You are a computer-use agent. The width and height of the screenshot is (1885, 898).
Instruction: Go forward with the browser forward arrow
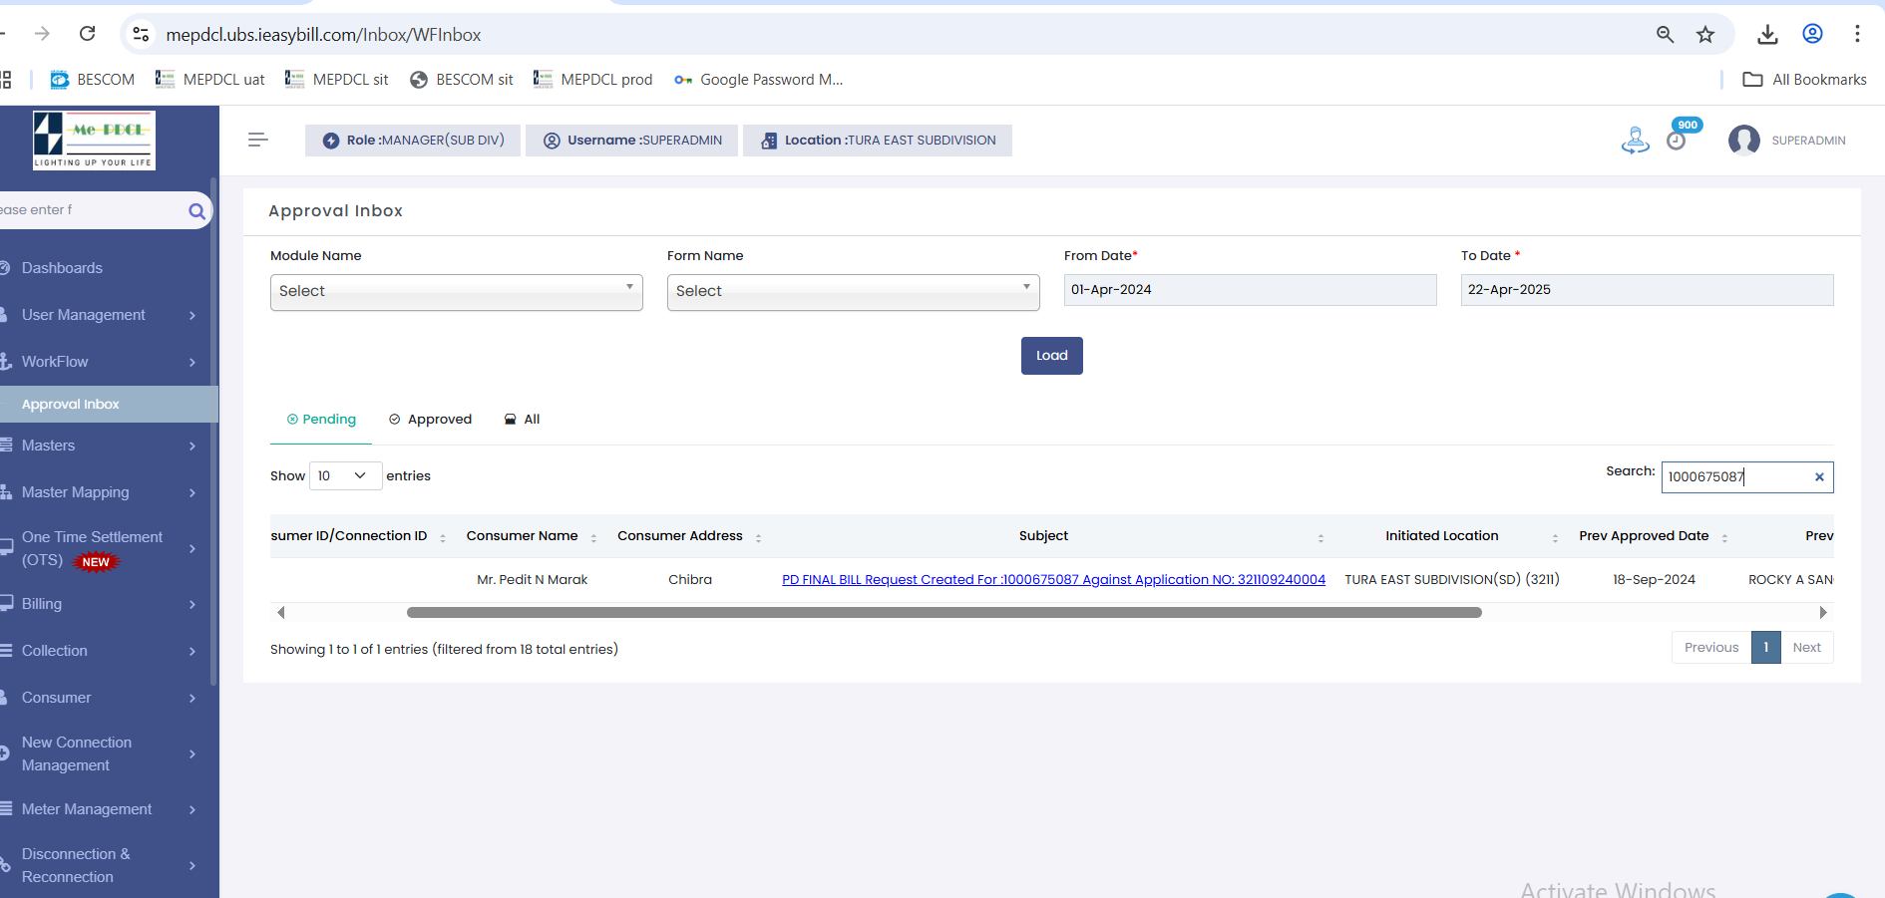42,34
